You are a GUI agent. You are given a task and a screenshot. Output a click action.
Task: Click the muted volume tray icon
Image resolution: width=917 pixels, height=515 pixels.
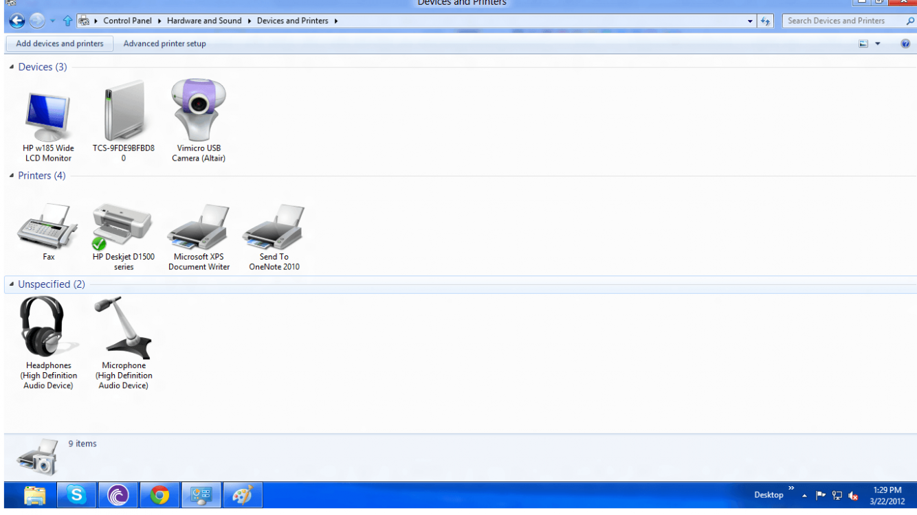(854, 495)
